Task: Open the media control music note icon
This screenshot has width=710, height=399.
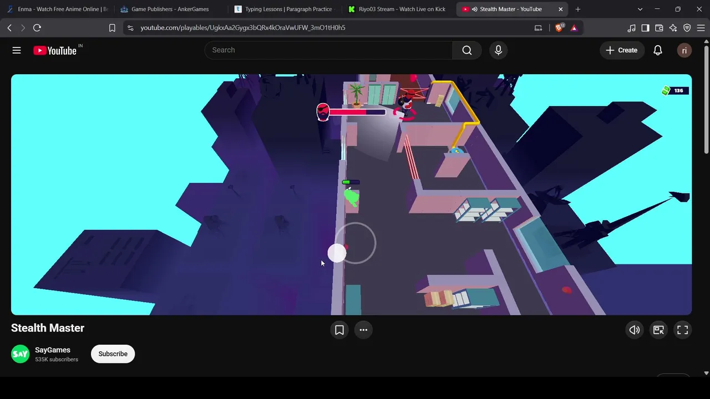Action: pos(631,28)
